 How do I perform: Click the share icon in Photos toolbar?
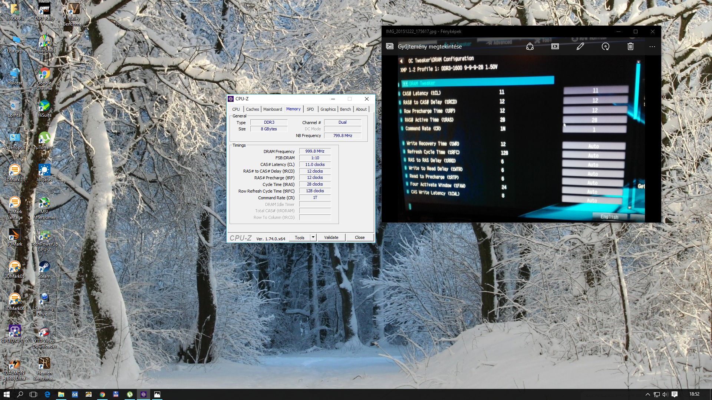[530, 46]
